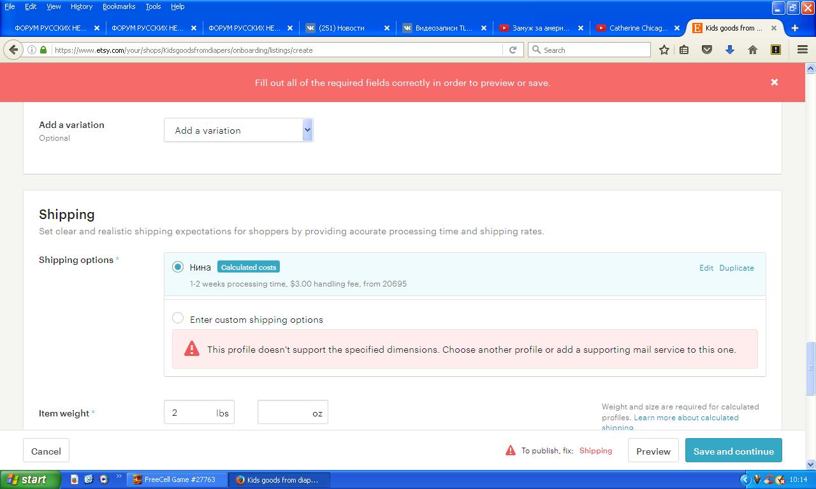Image resolution: width=816 pixels, height=489 pixels.
Task: Open the Bookmarks menu in menu bar
Action: point(119,6)
